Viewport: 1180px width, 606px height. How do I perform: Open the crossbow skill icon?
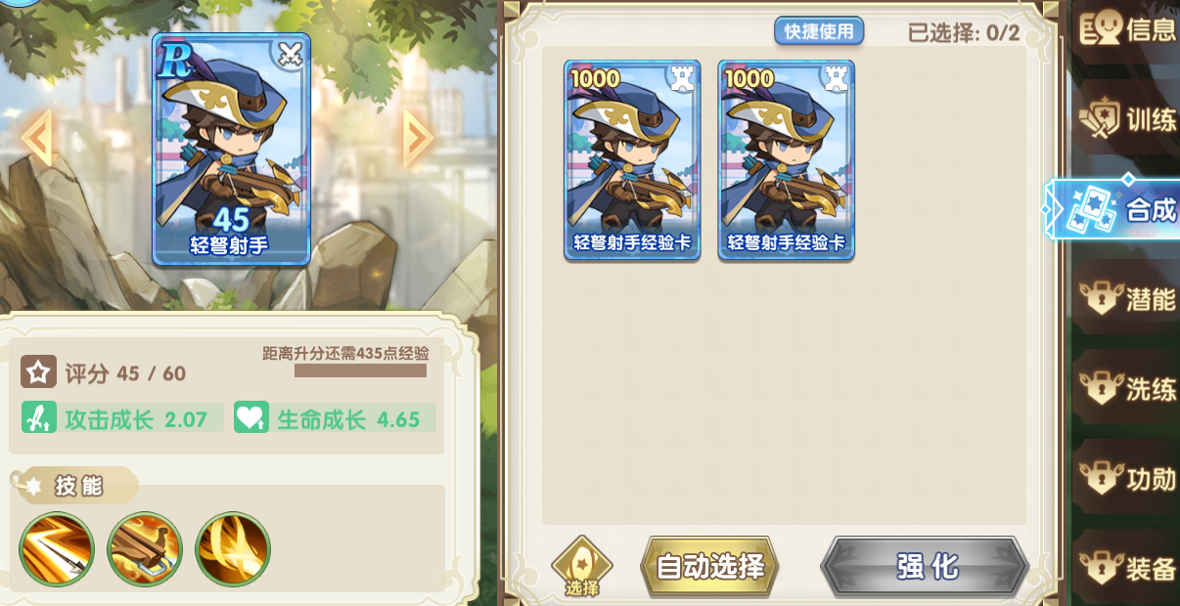[x=145, y=549]
